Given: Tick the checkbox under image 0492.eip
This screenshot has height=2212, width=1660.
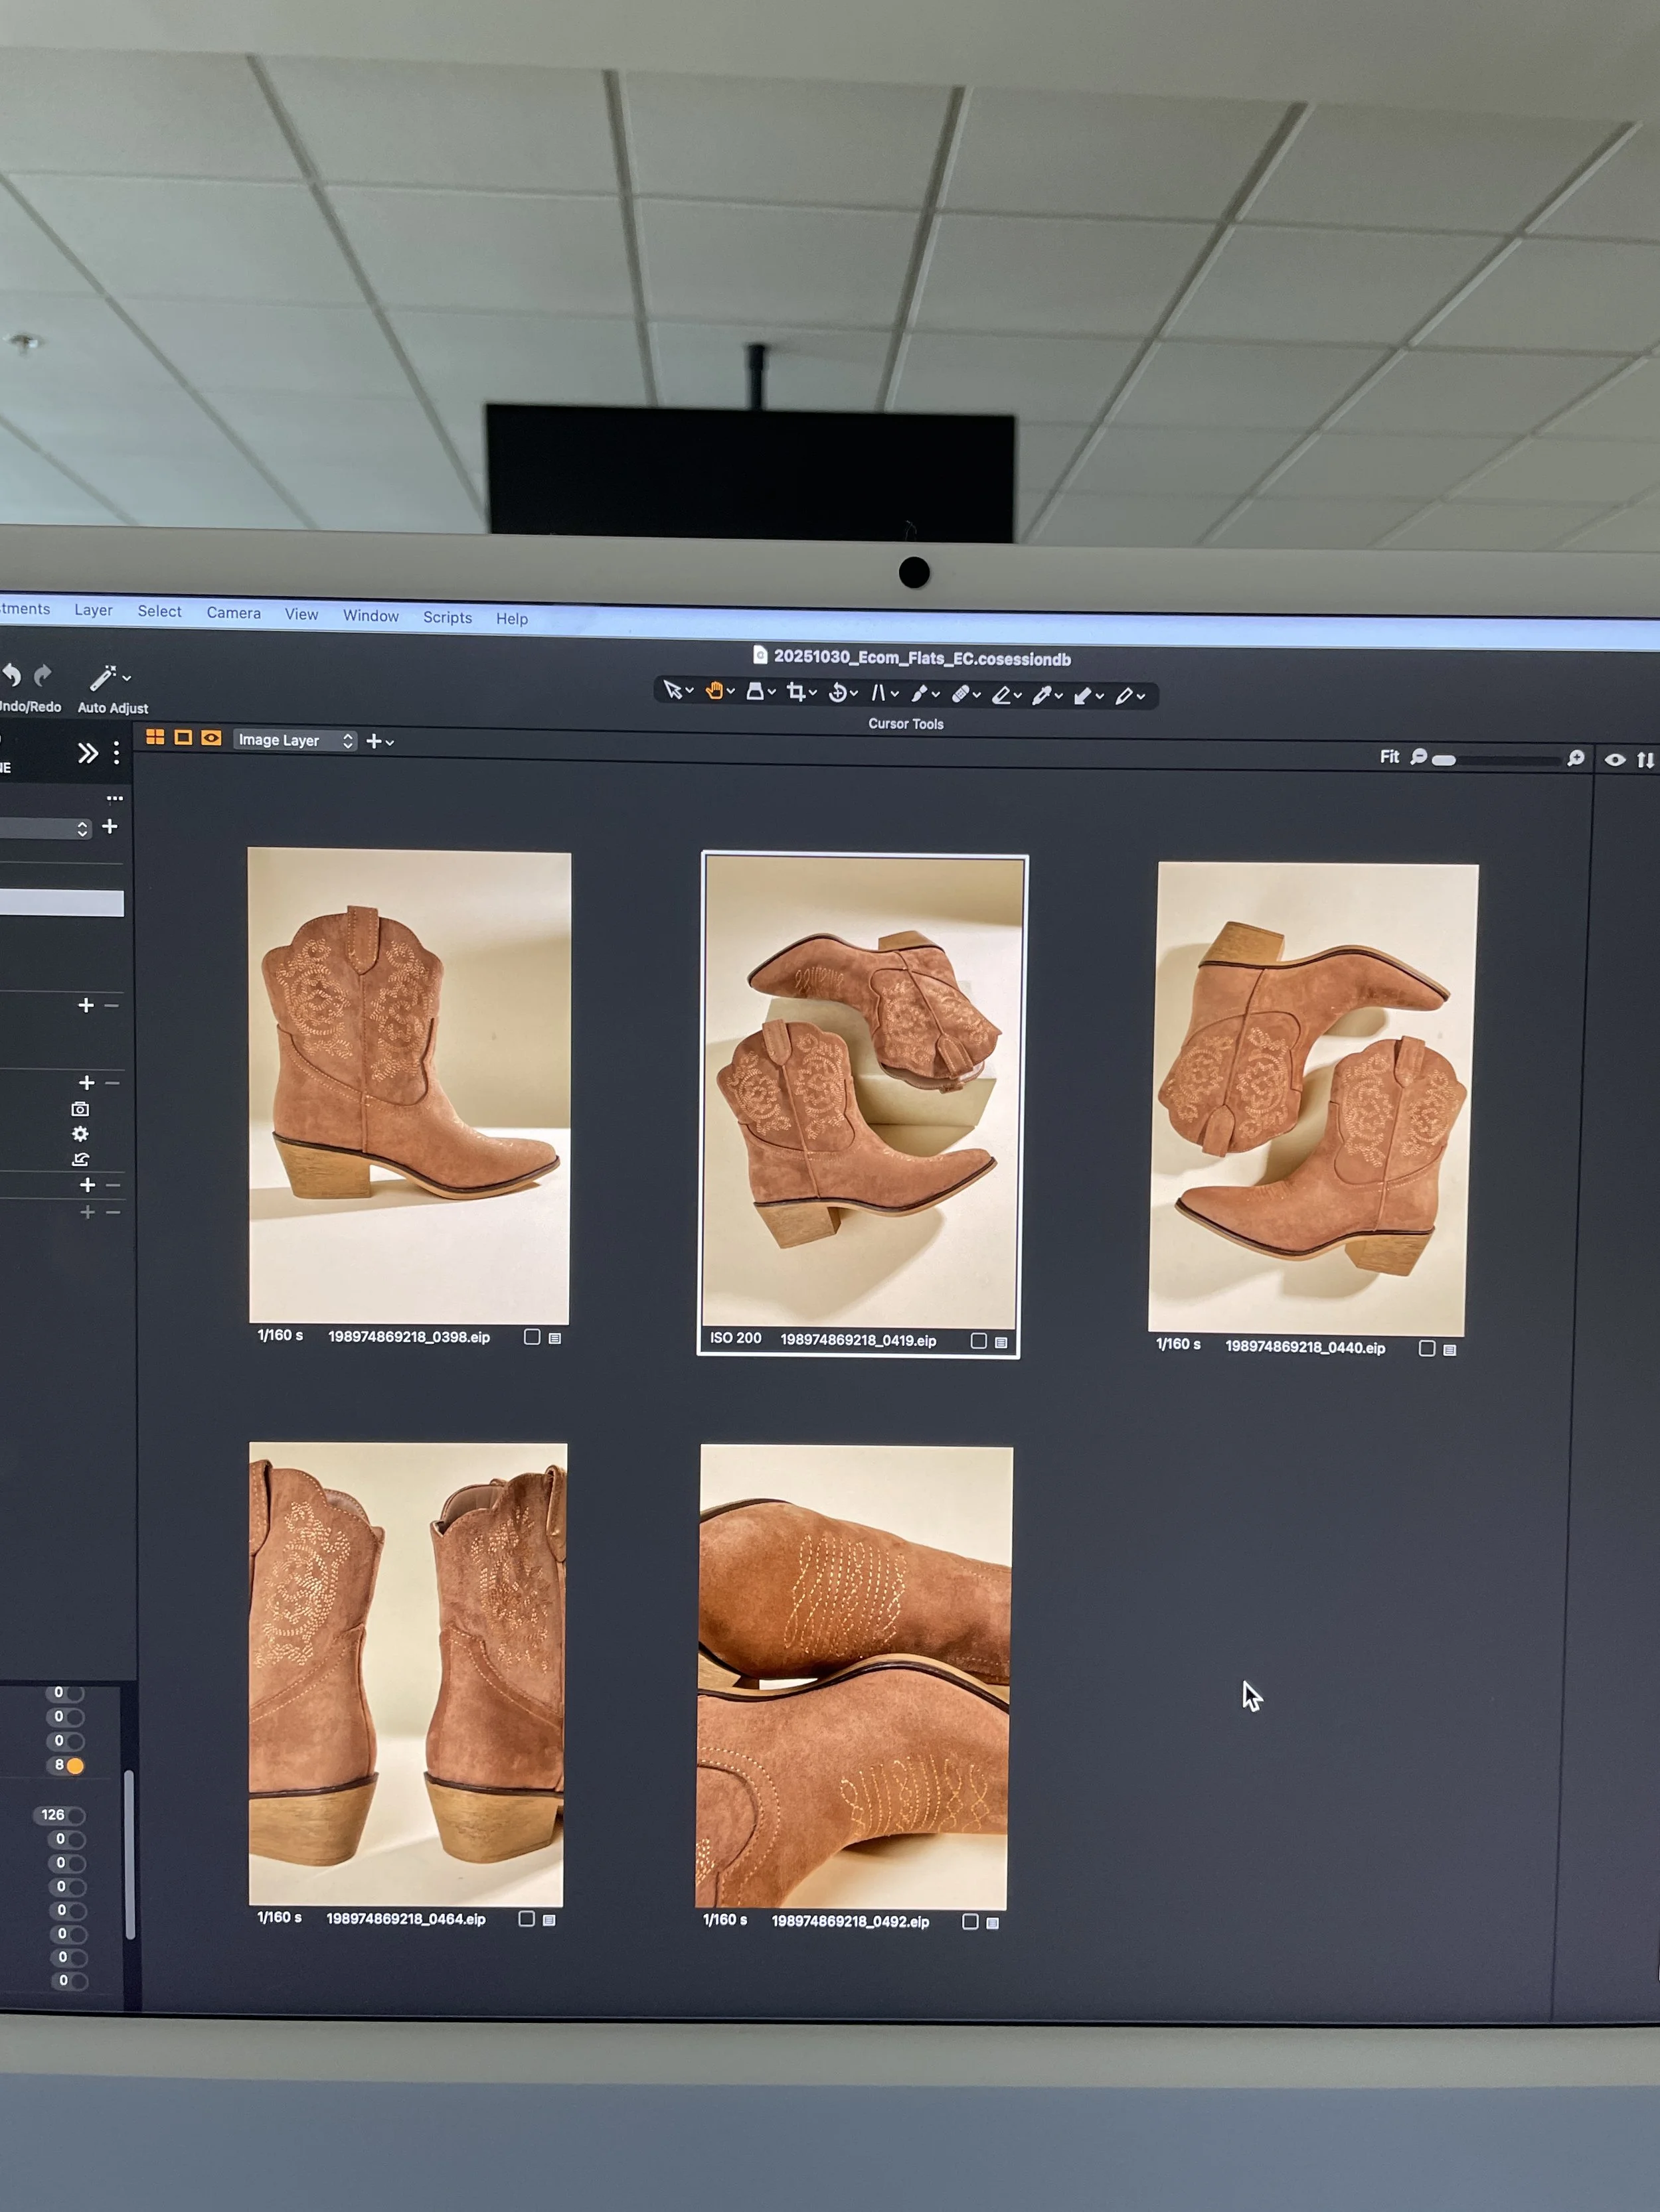Looking at the screenshot, I should [969, 1921].
